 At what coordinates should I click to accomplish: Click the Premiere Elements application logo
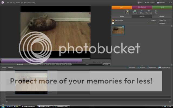tap(3, 2)
